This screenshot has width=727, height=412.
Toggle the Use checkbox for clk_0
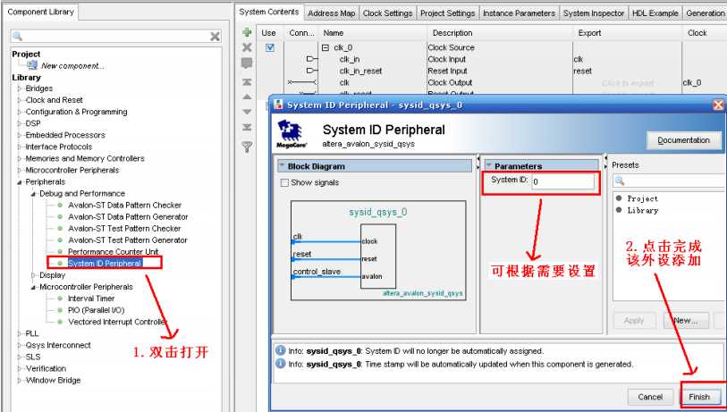270,47
